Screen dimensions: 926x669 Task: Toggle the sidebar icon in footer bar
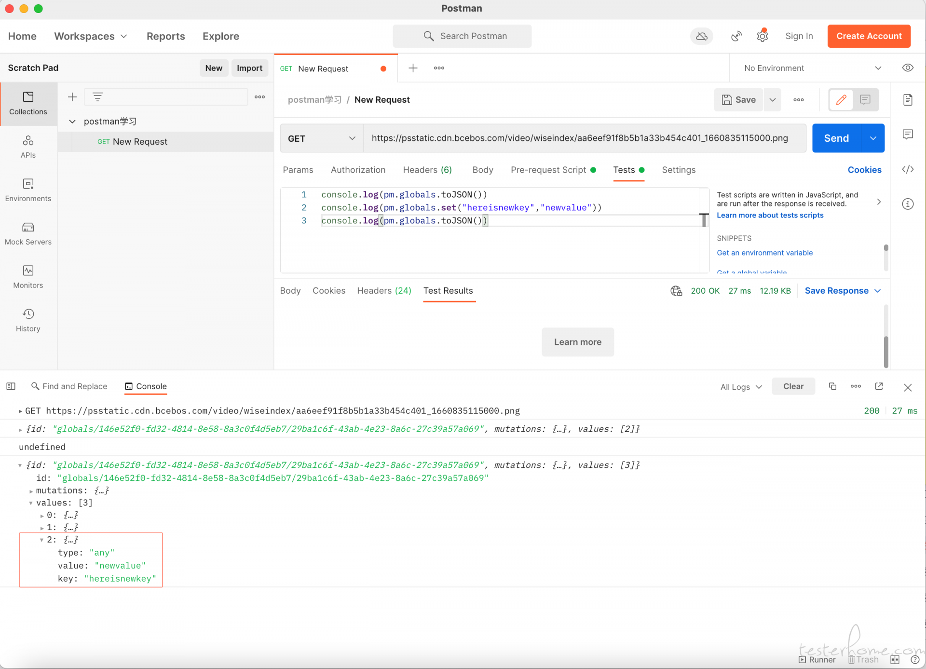pyautogui.click(x=11, y=386)
